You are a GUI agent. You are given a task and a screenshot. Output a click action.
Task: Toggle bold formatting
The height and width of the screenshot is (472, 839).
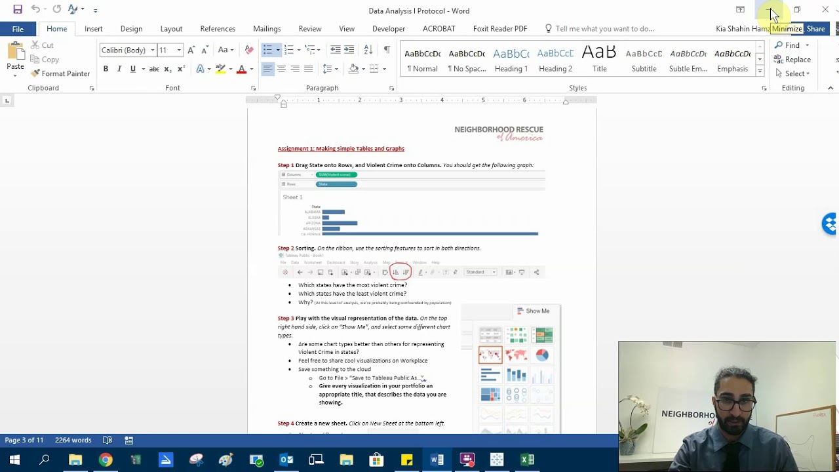106,69
